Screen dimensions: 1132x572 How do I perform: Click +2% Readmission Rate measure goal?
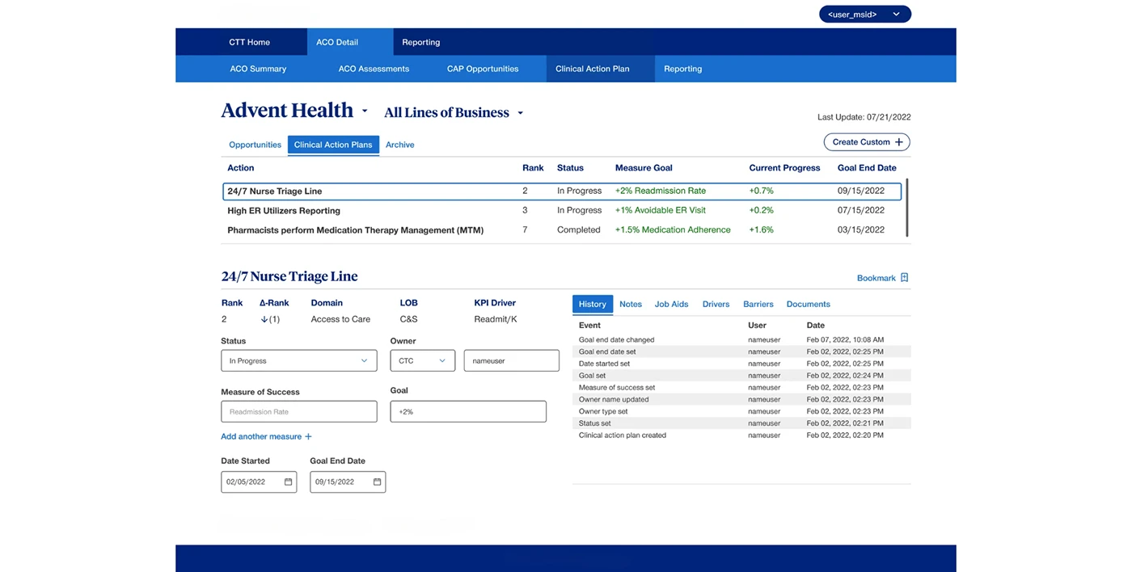coord(661,191)
